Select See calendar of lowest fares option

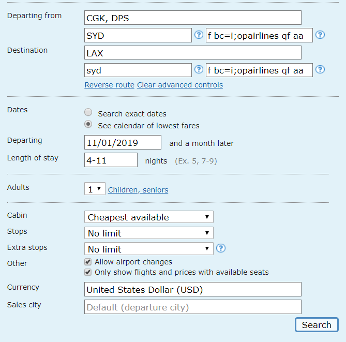point(88,125)
